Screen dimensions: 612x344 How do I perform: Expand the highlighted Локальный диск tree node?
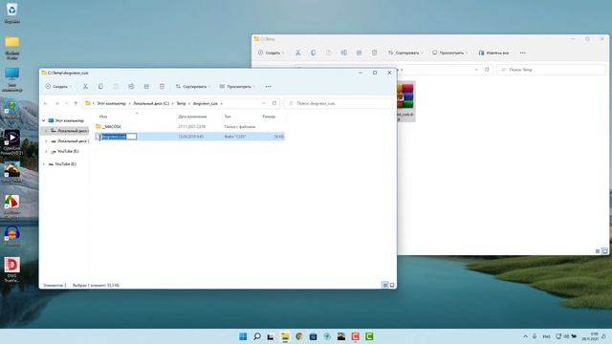pyautogui.click(x=47, y=131)
